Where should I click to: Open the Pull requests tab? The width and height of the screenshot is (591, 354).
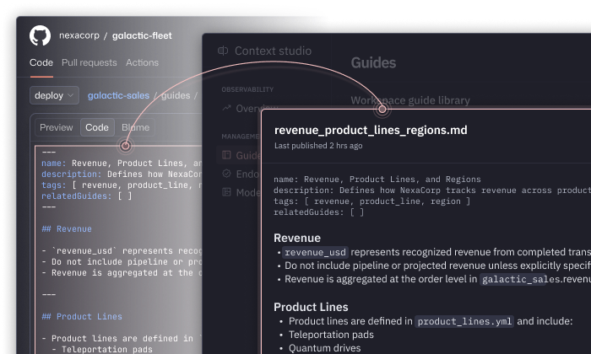coord(89,62)
